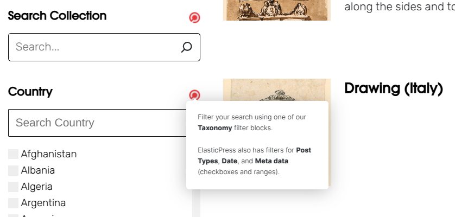Click the red hotspot beside Country heading
The image size is (455, 217).
194,95
